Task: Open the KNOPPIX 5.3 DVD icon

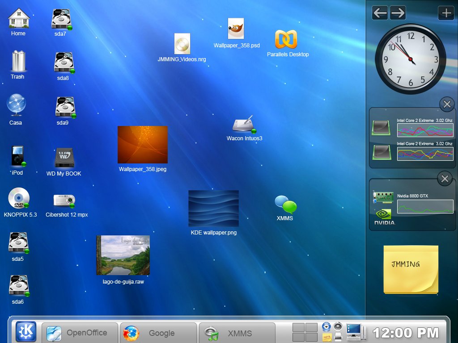Action: (19, 198)
